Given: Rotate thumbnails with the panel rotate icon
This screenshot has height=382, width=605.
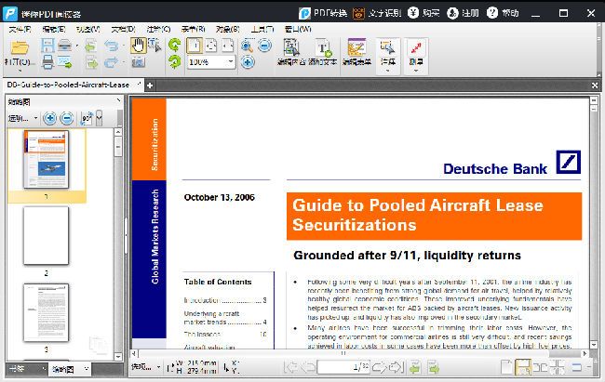Looking at the screenshot, I should click(87, 118).
